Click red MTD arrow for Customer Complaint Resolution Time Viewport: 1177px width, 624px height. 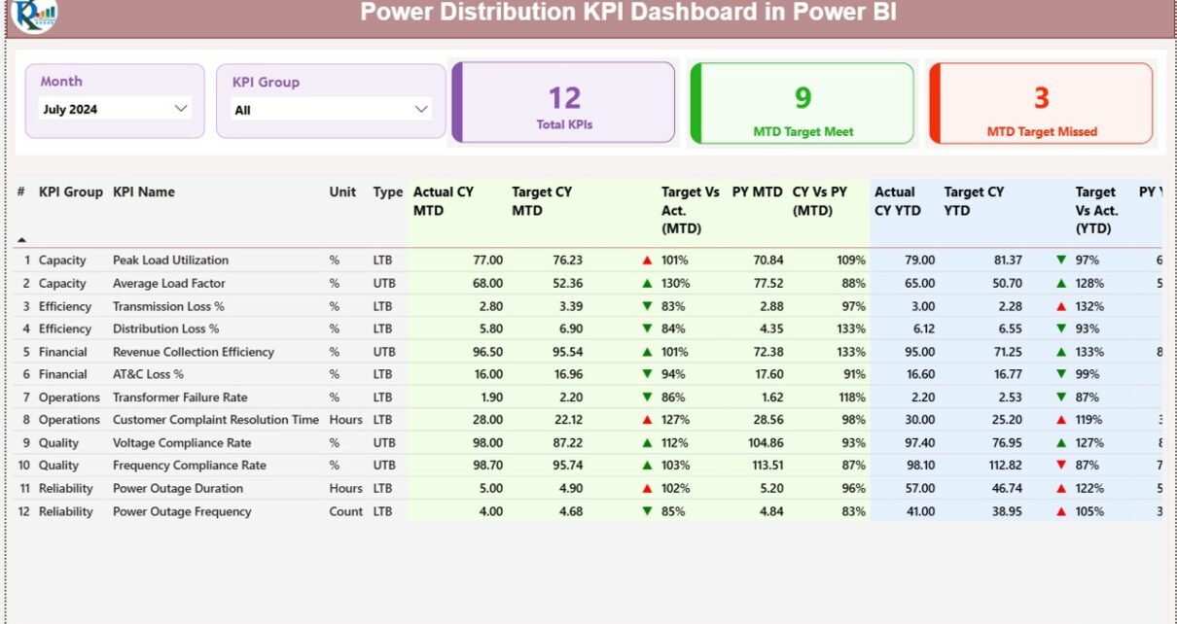647,420
